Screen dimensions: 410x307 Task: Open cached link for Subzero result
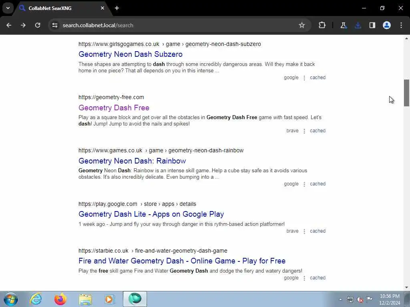click(x=318, y=78)
